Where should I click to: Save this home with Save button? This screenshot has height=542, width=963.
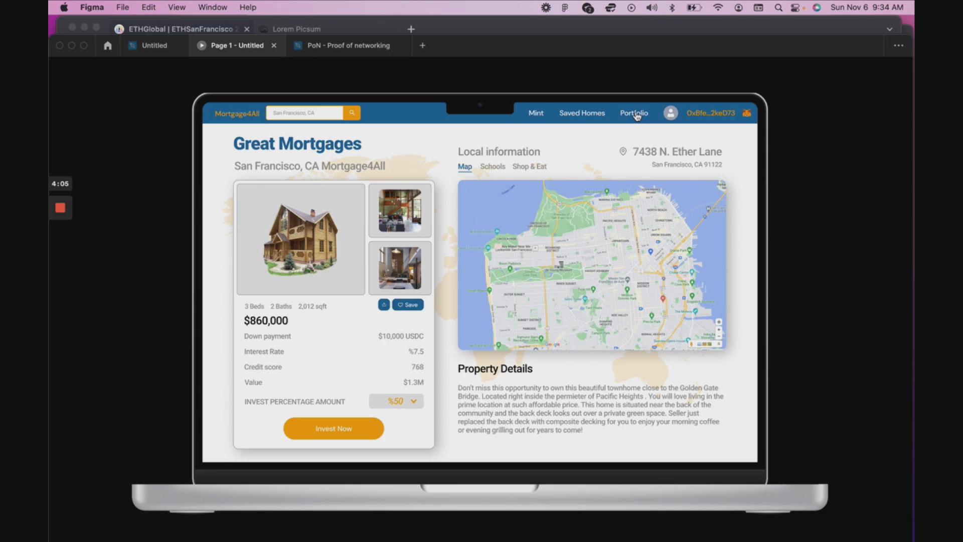tap(408, 305)
